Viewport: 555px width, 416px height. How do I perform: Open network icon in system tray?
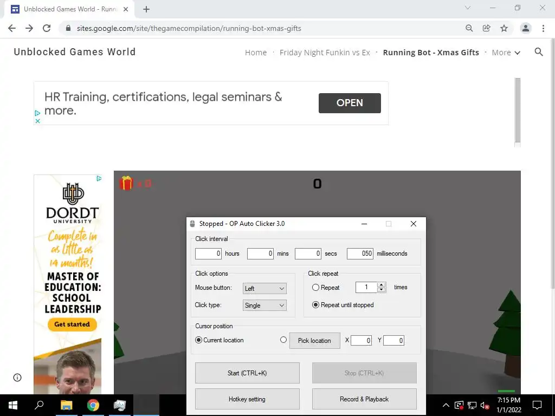click(472, 405)
